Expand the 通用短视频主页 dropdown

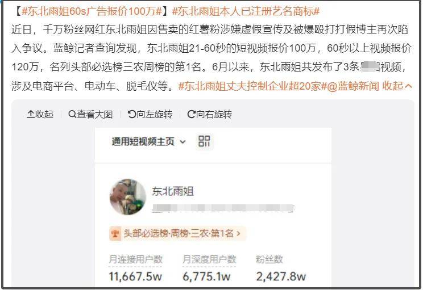[149, 141]
